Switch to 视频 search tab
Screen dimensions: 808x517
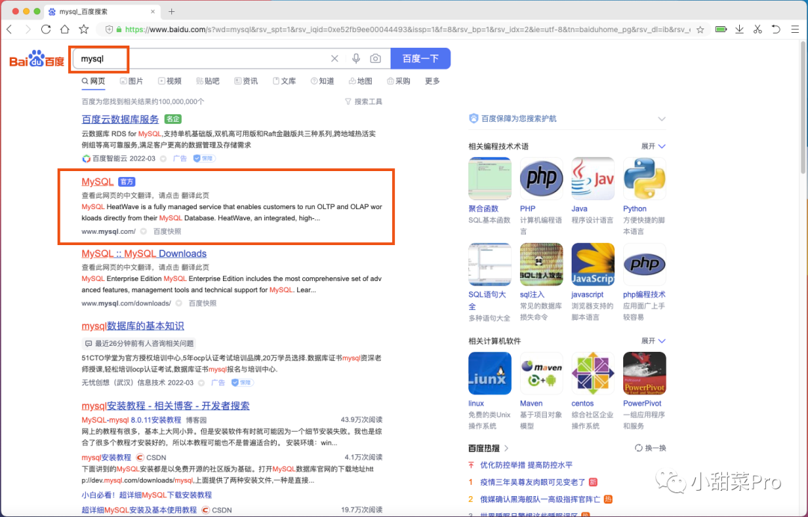pyautogui.click(x=170, y=81)
